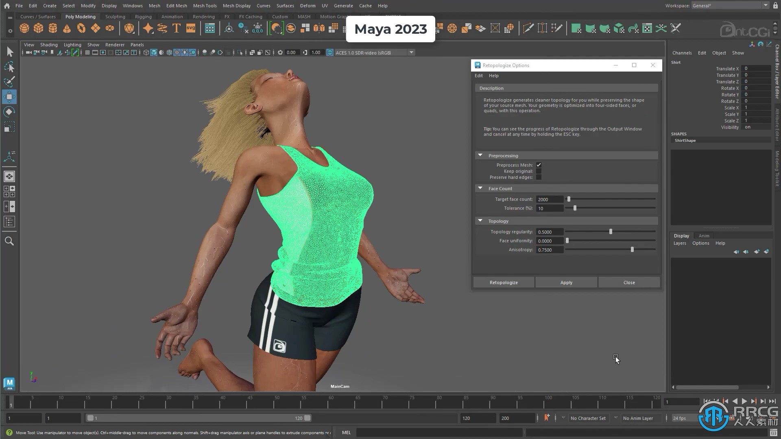
Task: Open the Edit Mesh menu
Action: tap(177, 5)
